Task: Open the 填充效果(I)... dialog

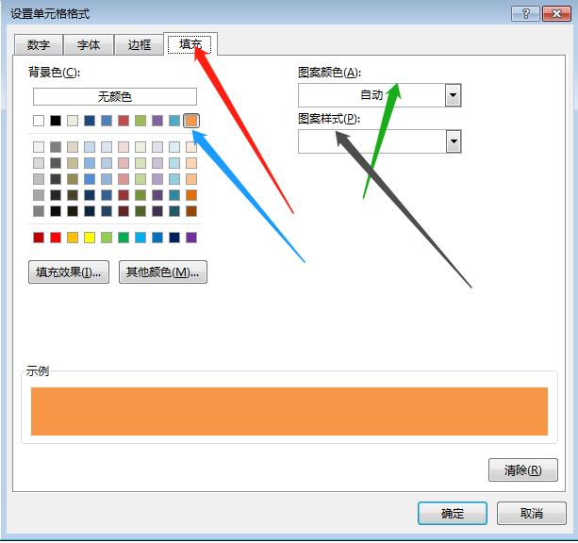Action: click(69, 272)
